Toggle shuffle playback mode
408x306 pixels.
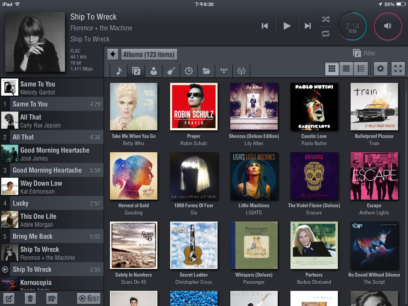click(326, 19)
